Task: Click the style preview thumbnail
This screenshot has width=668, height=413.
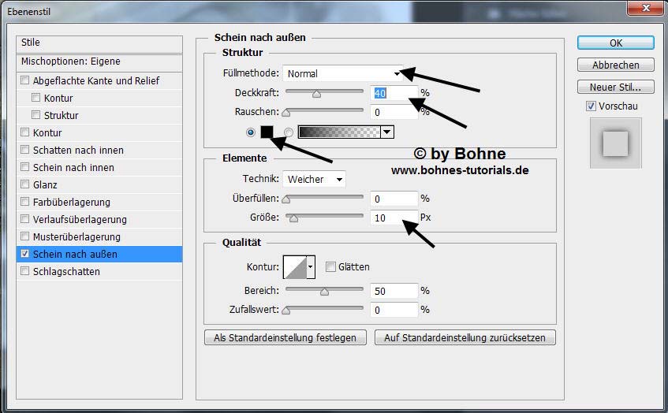Action: (x=615, y=143)
